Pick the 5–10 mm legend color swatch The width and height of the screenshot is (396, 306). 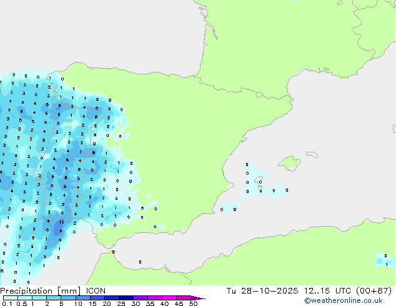click(68, 298)
